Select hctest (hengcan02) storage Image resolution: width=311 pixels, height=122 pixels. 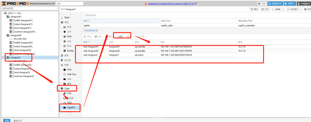tap(23, 47)
